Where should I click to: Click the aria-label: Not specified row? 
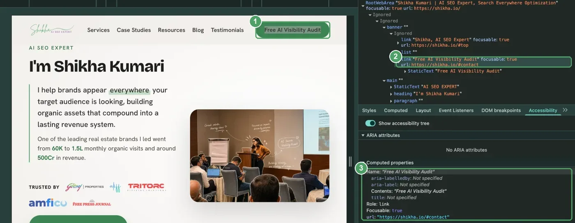tap(400, 185)
